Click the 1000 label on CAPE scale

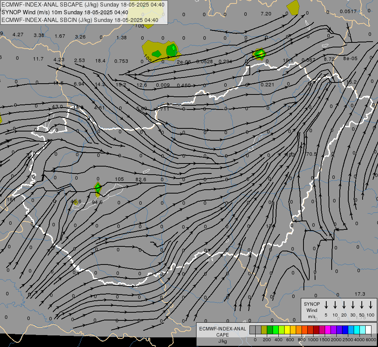coord(313,340)
